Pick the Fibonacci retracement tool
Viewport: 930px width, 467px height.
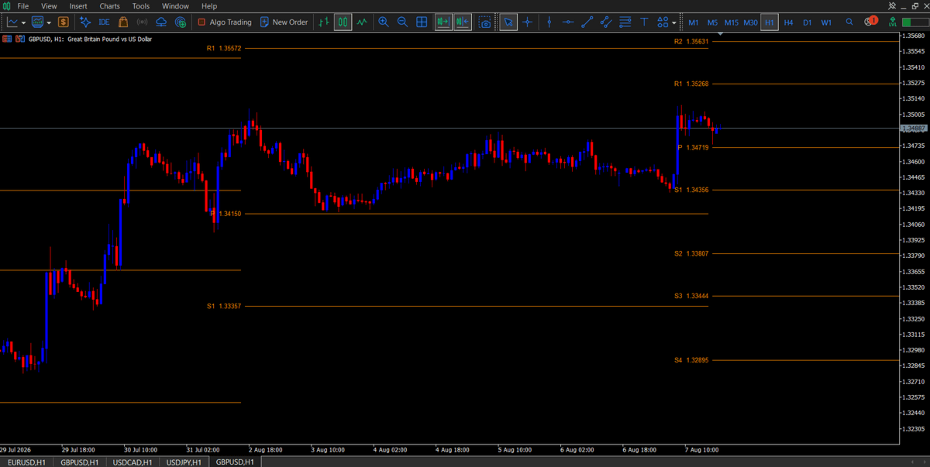tap(625, 22)
